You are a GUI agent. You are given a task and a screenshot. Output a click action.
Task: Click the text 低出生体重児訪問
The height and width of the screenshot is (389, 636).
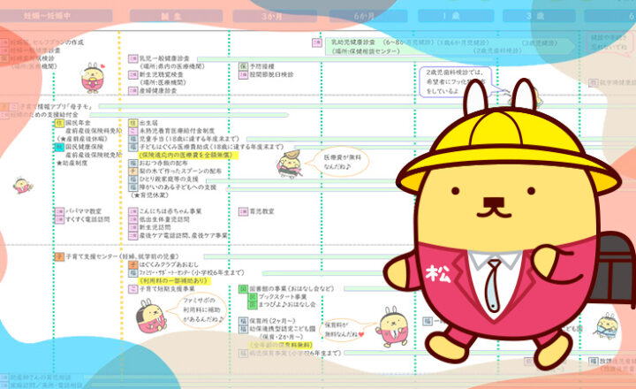[164, 219]
